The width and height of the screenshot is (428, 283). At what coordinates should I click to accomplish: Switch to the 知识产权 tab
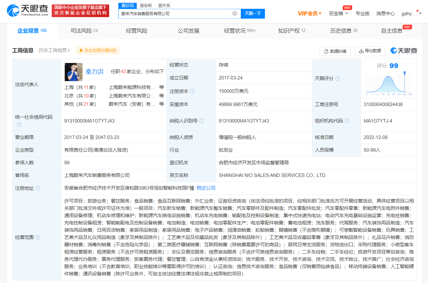[x=292, y=31]
